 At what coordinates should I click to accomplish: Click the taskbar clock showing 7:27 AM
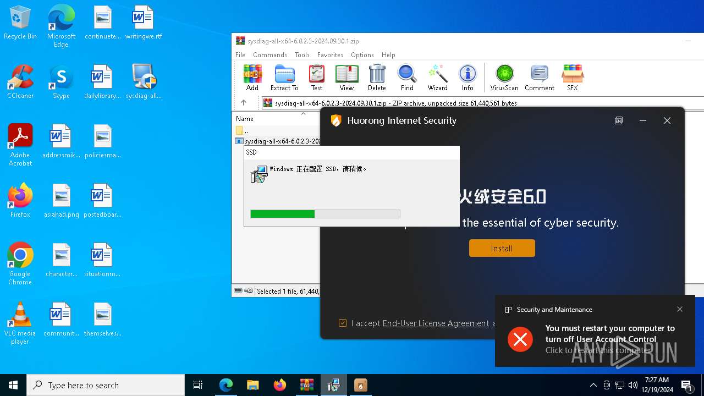click(658, 385)
